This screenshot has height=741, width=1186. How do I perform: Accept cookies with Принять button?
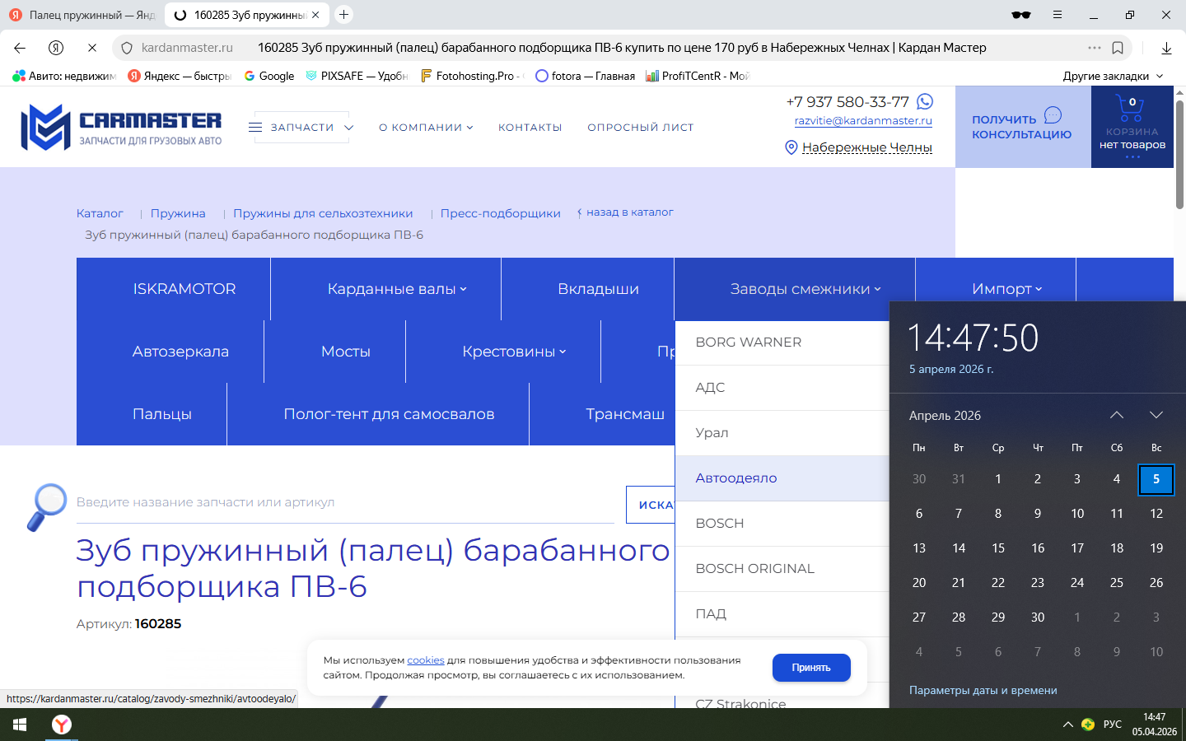coord(810,668)
